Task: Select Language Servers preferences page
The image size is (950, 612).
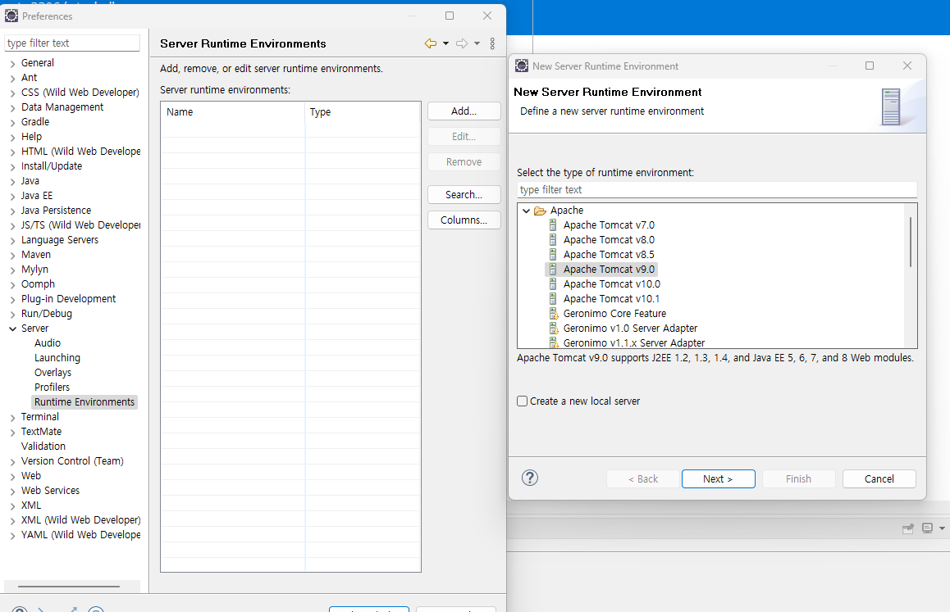Action: [x=59, y=240]
